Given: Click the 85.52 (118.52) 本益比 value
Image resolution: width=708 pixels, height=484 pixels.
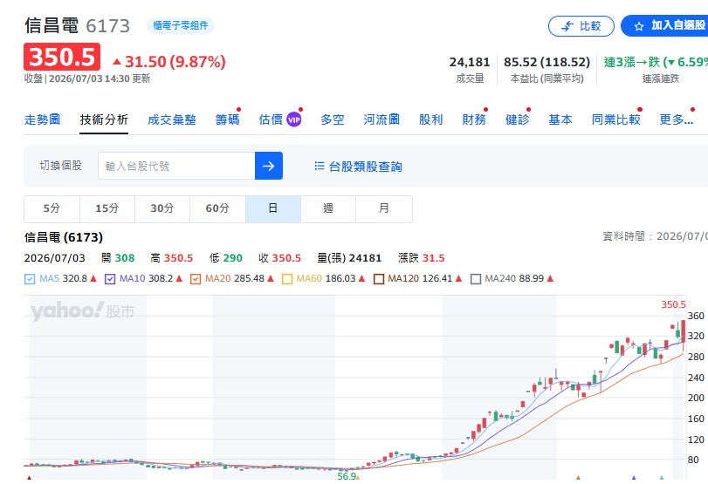Looking at the screenshot, I should tap(546, 62).
